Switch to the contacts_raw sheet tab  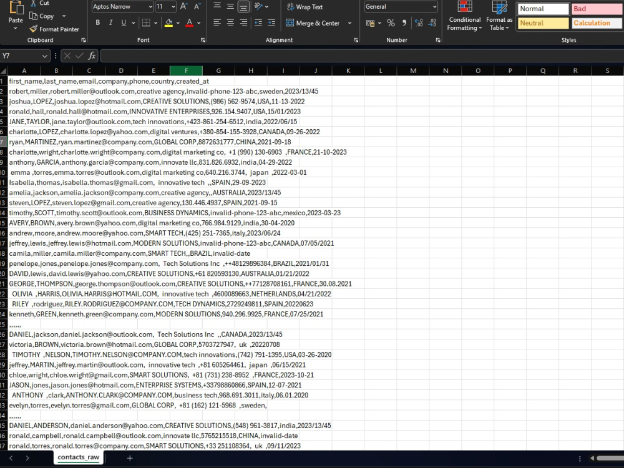pos(79,457)
